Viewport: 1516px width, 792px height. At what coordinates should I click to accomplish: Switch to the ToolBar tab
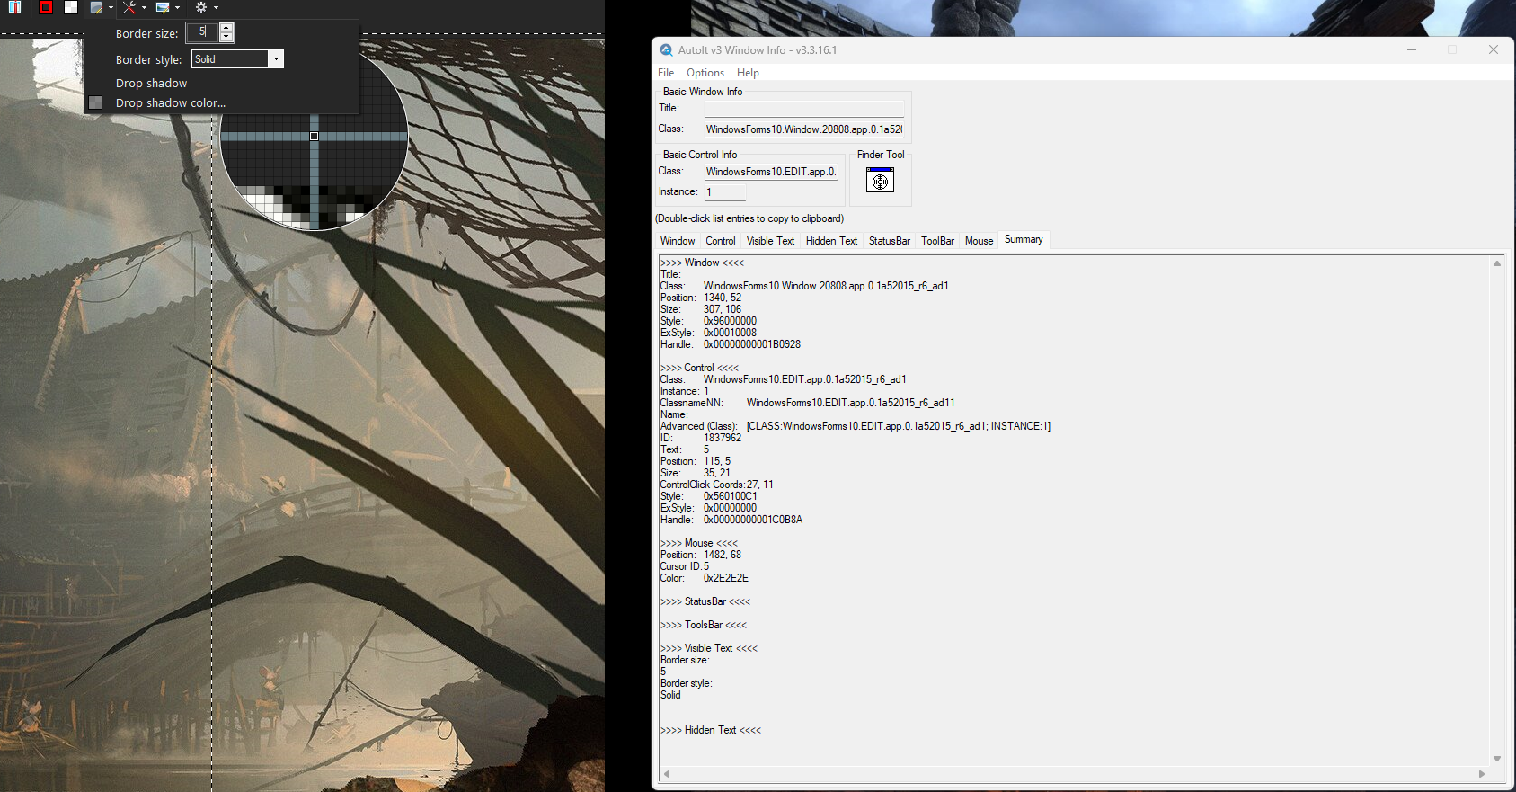click(937, 241)
